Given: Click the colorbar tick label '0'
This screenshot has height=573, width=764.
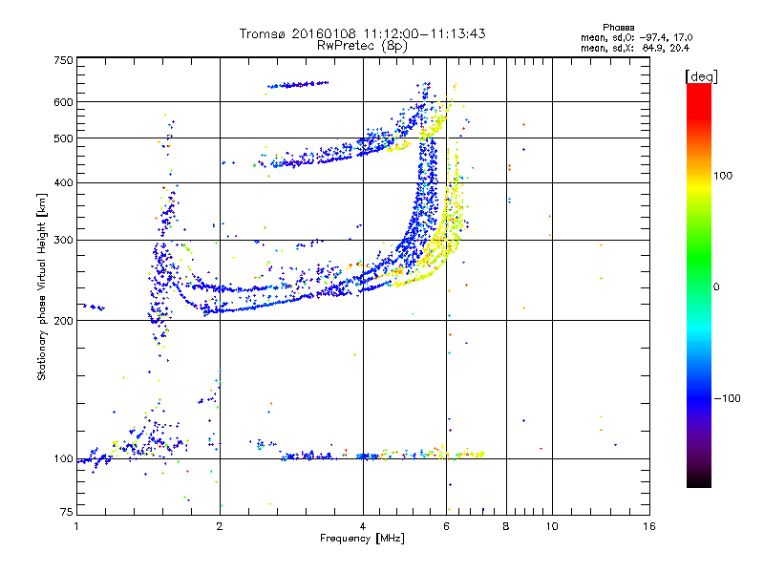Looking at the screenshot, I should [x=716, y=287].
